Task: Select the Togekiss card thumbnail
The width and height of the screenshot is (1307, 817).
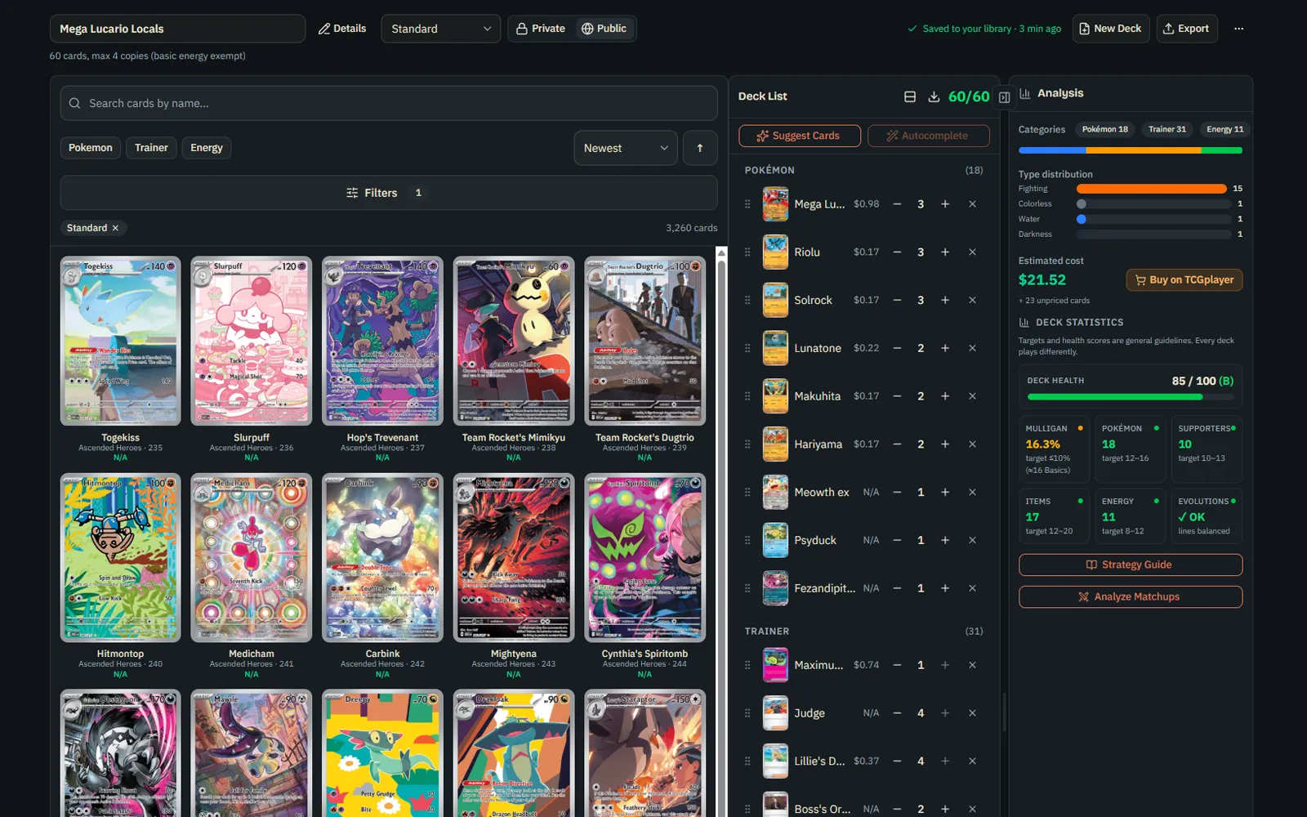Action: (x=121, y=342)
